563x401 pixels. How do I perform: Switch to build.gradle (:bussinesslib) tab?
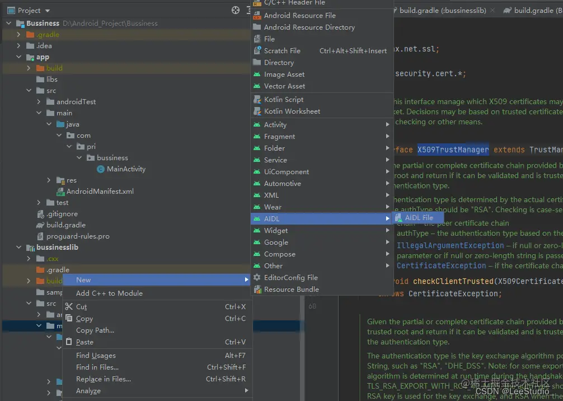coord(442,11)
